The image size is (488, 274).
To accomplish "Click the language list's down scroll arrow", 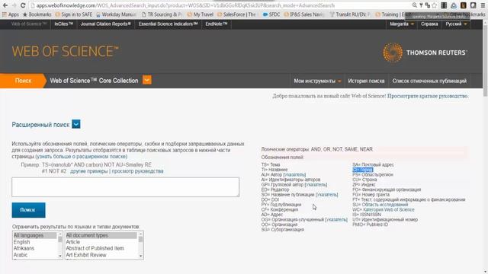I will click(60, 256).
